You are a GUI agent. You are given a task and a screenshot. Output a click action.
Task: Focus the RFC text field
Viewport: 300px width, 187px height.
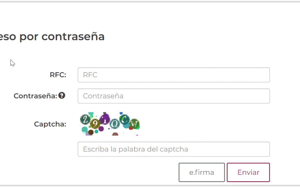[x=174, y=75]
